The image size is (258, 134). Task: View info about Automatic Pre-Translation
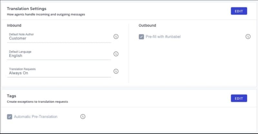pyautogui.click(x=83, y=116)
